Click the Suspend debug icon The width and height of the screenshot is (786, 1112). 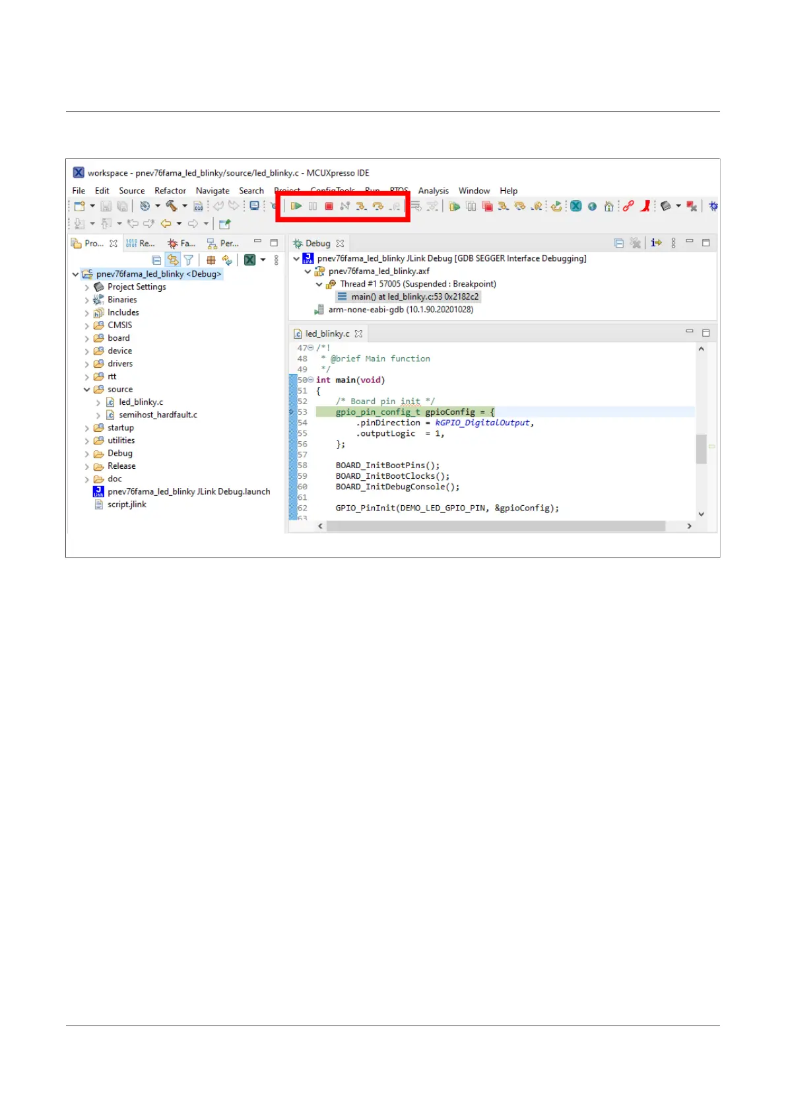[313, 206]
